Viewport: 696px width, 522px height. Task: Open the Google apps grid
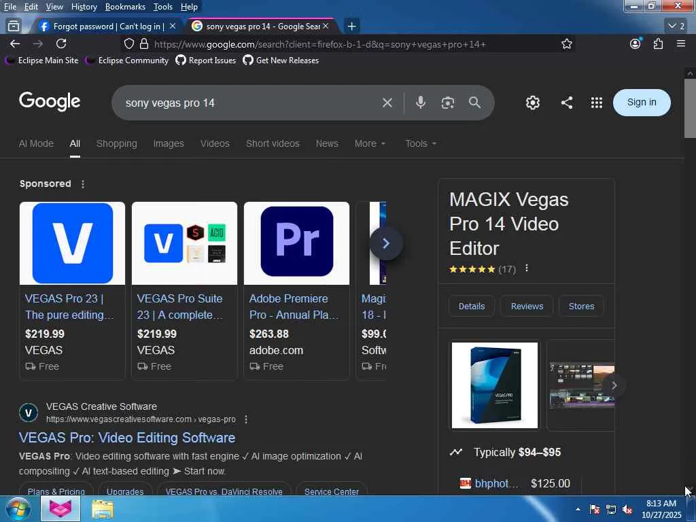pyautogui.click(x=597, y=103)
